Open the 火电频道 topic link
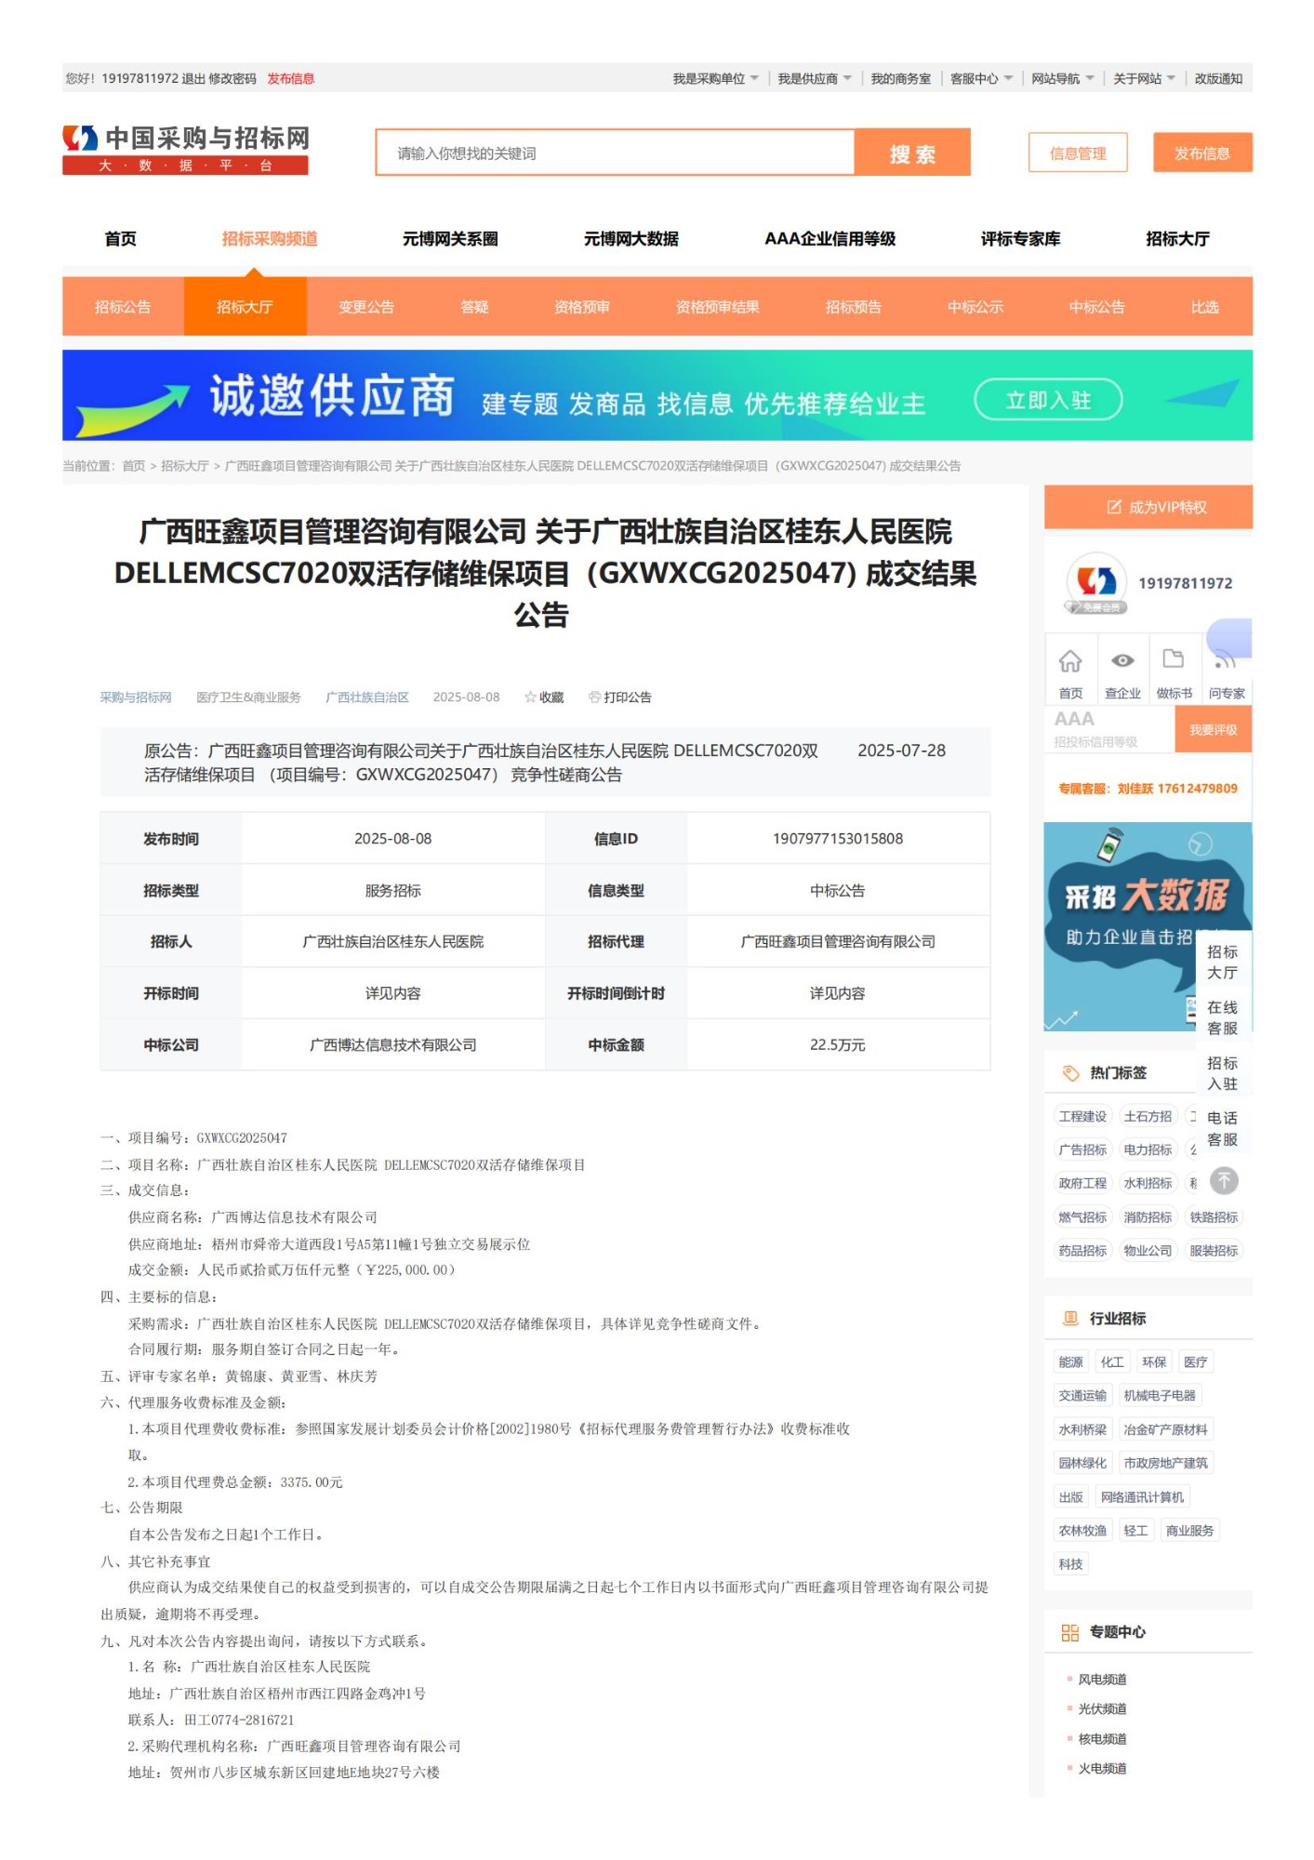The height and width of the screenshot is (1860, 1314). 1102,1769
